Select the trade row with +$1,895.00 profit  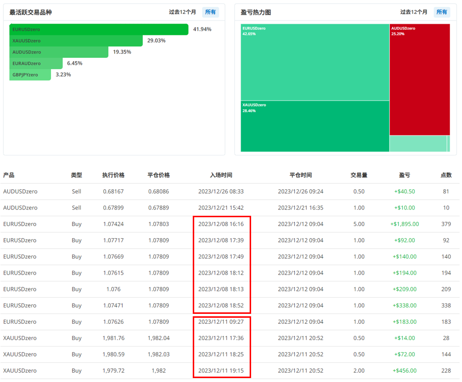(231, 224)
